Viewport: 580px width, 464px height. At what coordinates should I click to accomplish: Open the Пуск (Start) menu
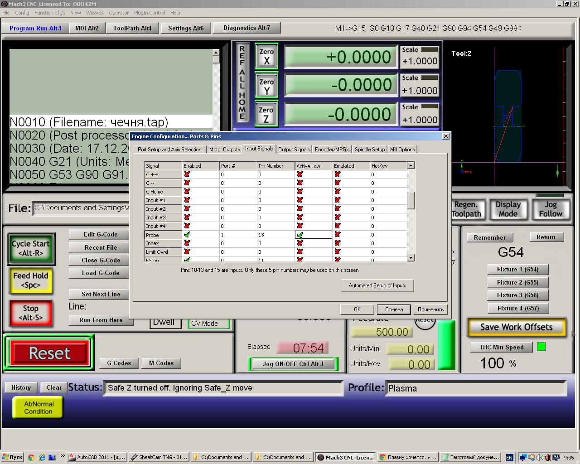click(12, 457)
